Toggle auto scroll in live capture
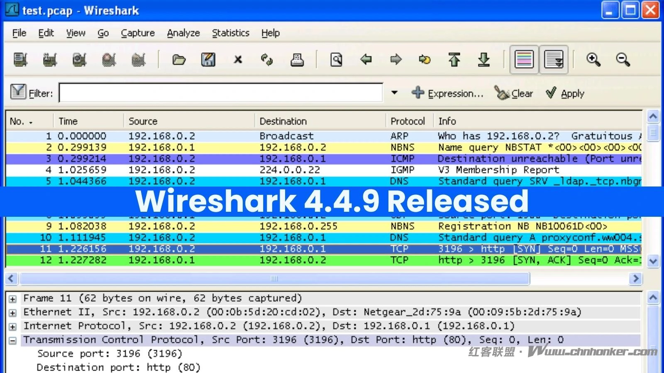The image size is (664, 373). click(x=554, y=59)
